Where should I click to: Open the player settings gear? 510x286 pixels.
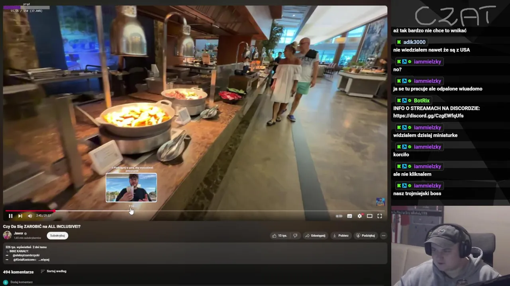(360, 216)
